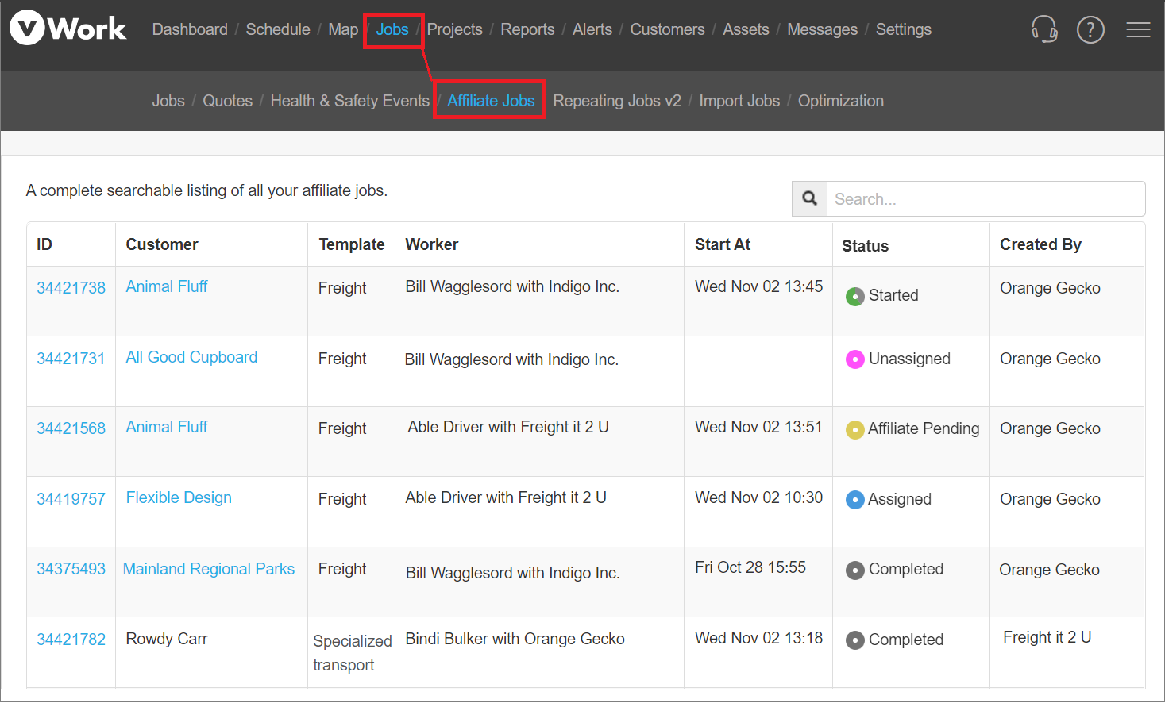This screenshot has height=703, width=1165.
Task: Open the Affiliate Jobs tab
Action: tap(489, 101)
